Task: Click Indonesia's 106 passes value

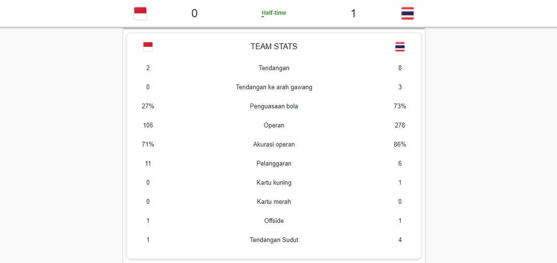Action: coord(148,125)
